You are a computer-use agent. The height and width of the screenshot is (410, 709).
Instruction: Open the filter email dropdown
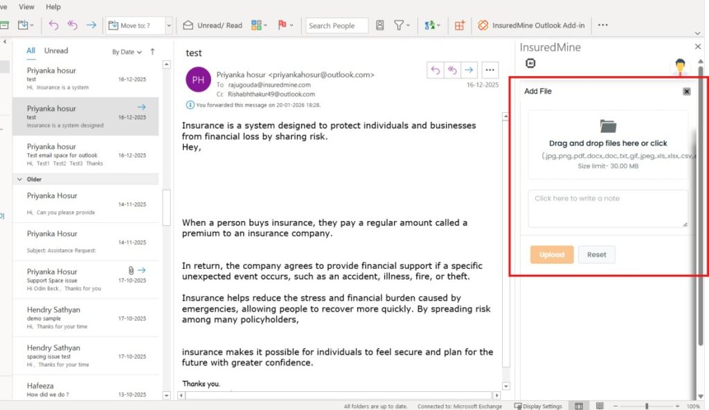pyautogui.click(x=402, y=26)
